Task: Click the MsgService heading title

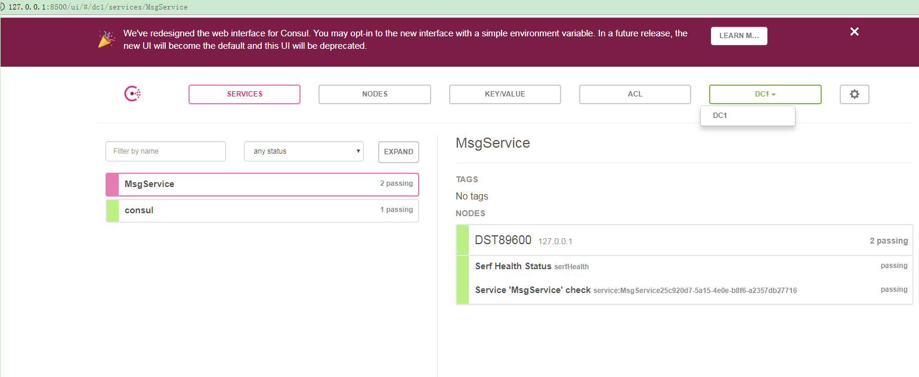Action: [493, 143]
